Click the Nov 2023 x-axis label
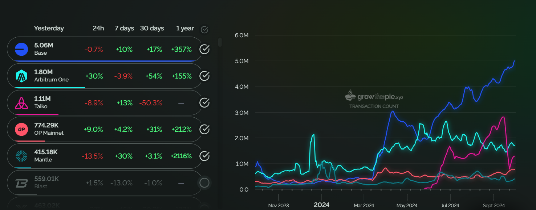Viewport: 536px width, 210px height. click(x=279, y=205)
